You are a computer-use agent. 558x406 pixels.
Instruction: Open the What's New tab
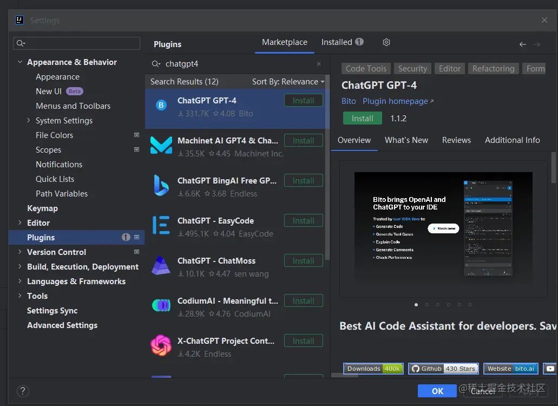point(406,140)
